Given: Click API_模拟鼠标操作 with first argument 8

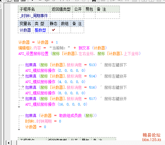Looking at the screenshot, I should click(x=40, y=93).
